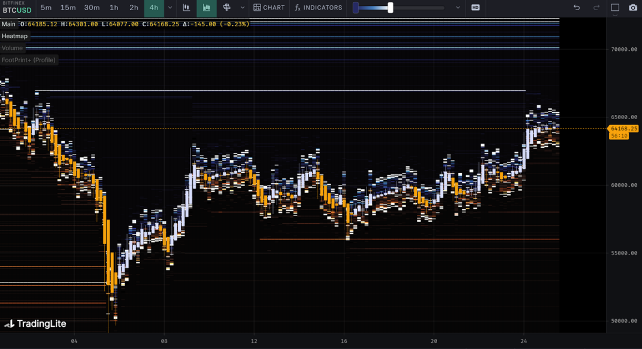Image resolution: width=642 pixels, height=349 pixels.
Task: Expand the heatmap slider options dropdown
Action: pyautogui.click(x=458, y=8)
